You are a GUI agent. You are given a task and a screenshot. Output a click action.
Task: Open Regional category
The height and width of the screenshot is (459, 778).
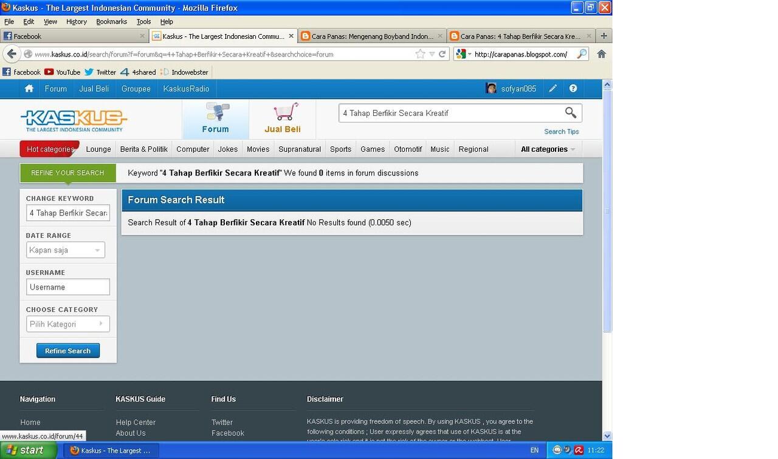(x=473, y=149)
